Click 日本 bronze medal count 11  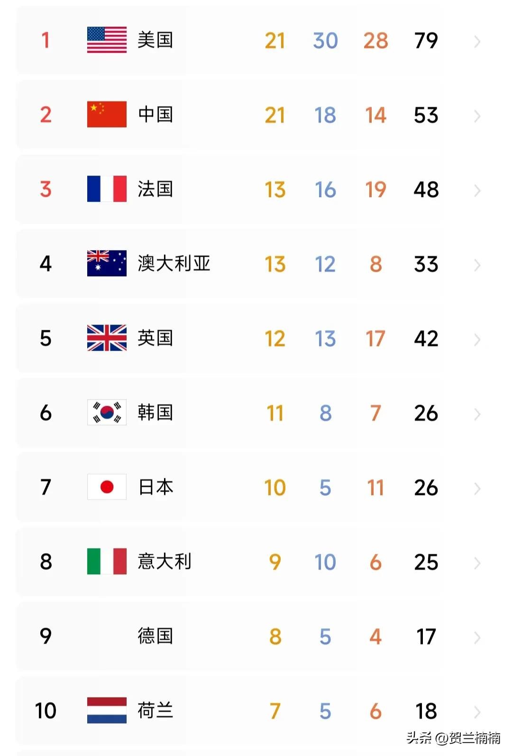(x=375, y=488)
